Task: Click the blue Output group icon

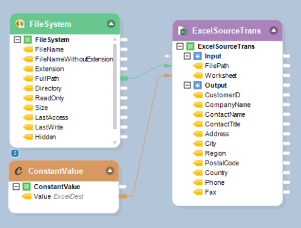Action: (198, 86)
